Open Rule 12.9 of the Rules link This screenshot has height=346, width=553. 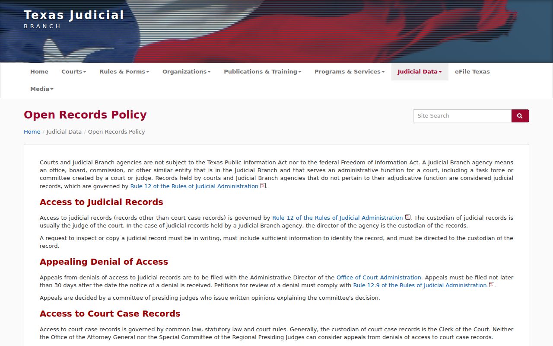click(420, 285)
